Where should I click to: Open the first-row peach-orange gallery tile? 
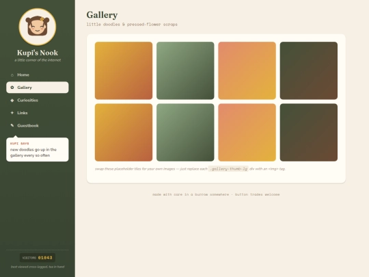pos(247,70)
